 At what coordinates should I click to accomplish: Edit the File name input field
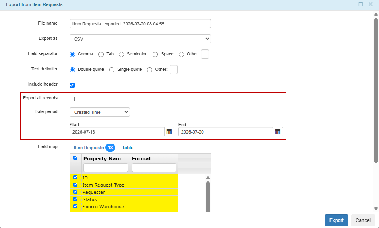(x=140, y=24)
